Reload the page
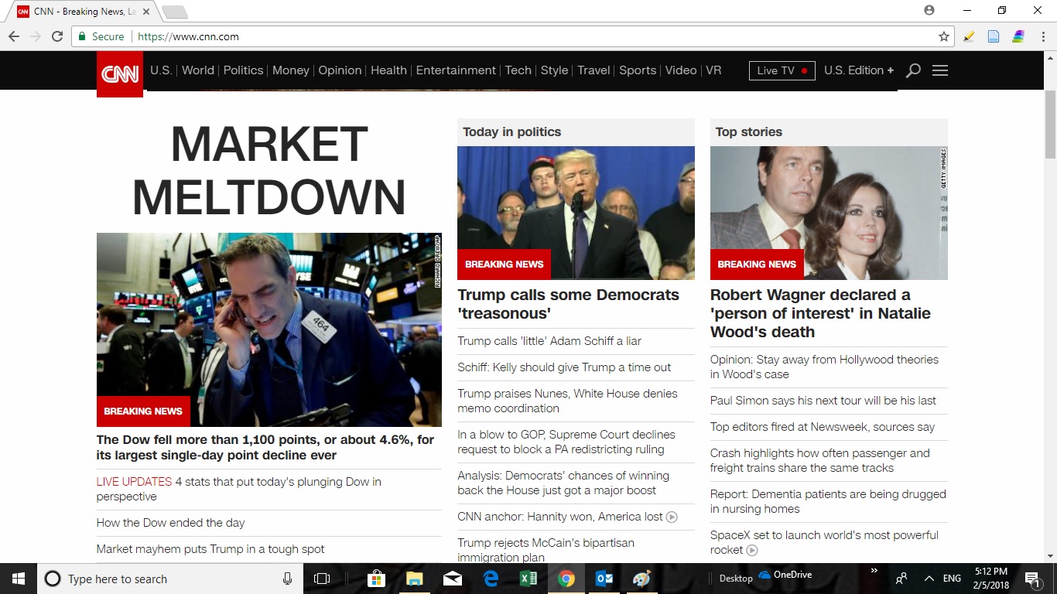The image size is (1057, 594). 57,36
